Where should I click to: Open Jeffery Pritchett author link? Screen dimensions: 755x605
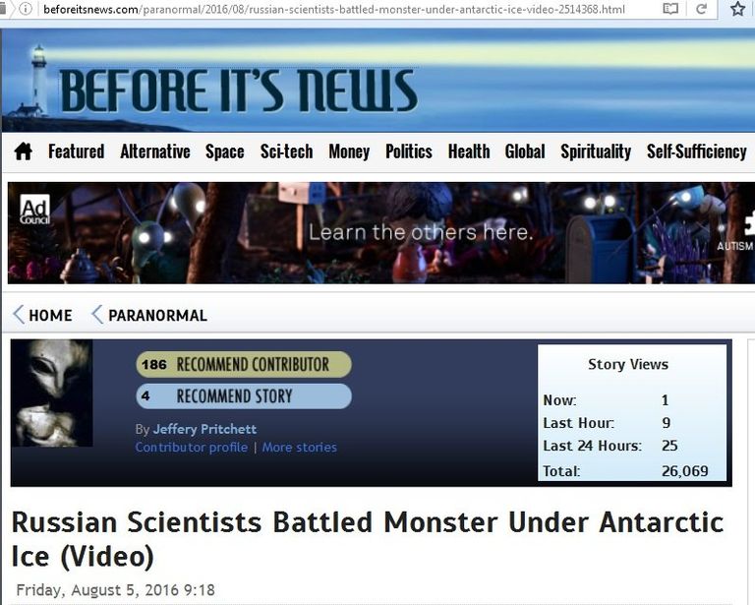click(204, 429)
